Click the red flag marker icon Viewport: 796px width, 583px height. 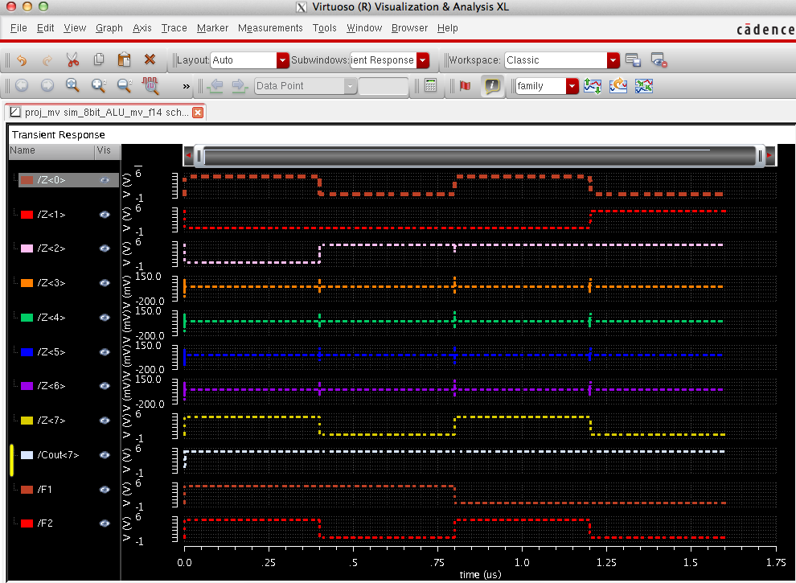coord(465,86)
